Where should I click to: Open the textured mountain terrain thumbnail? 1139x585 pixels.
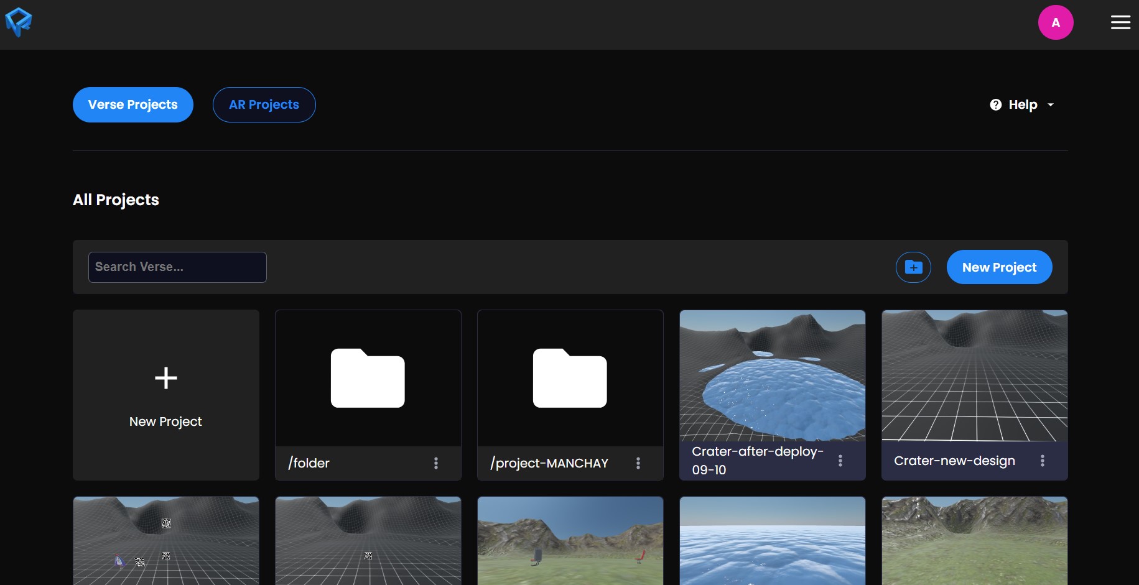tap(975, 541)
